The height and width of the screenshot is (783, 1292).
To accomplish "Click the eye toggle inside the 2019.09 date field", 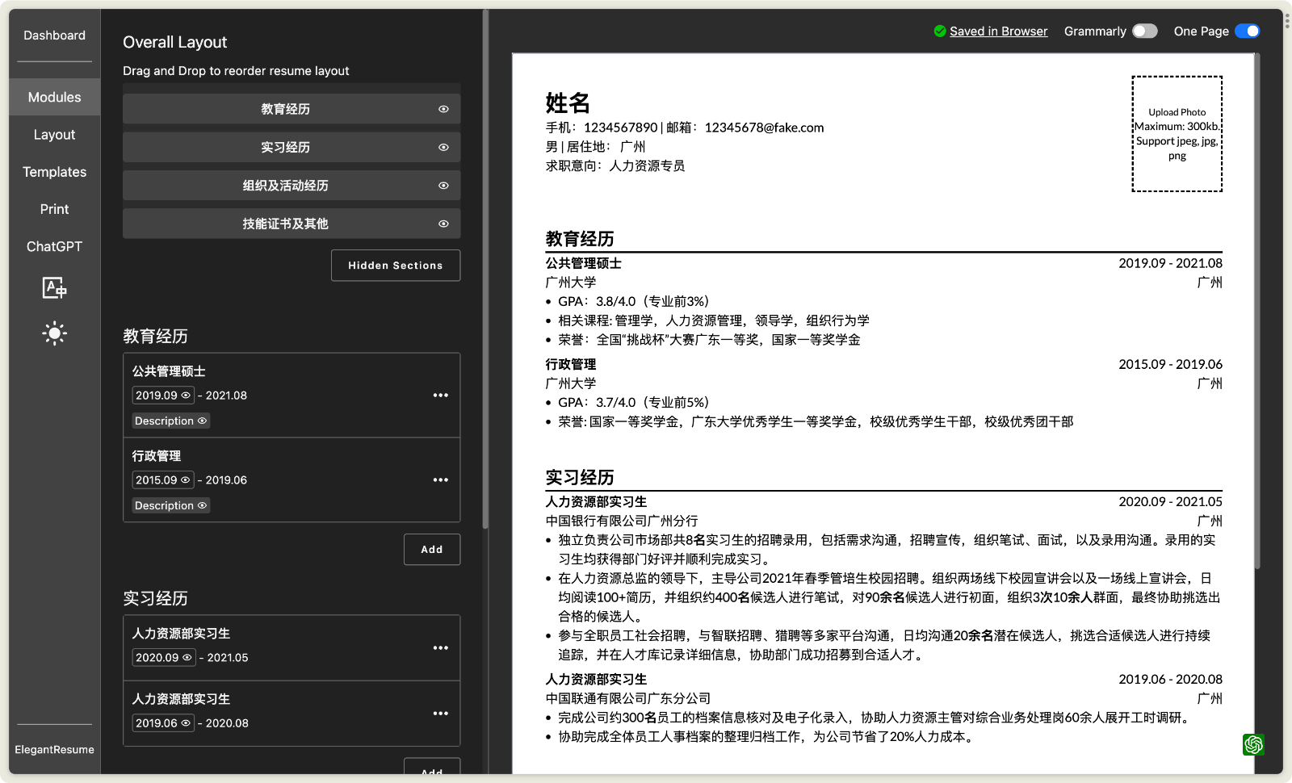I will (184, 395).
